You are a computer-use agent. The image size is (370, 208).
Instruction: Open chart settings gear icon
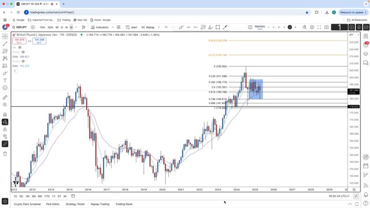point(312,27)
